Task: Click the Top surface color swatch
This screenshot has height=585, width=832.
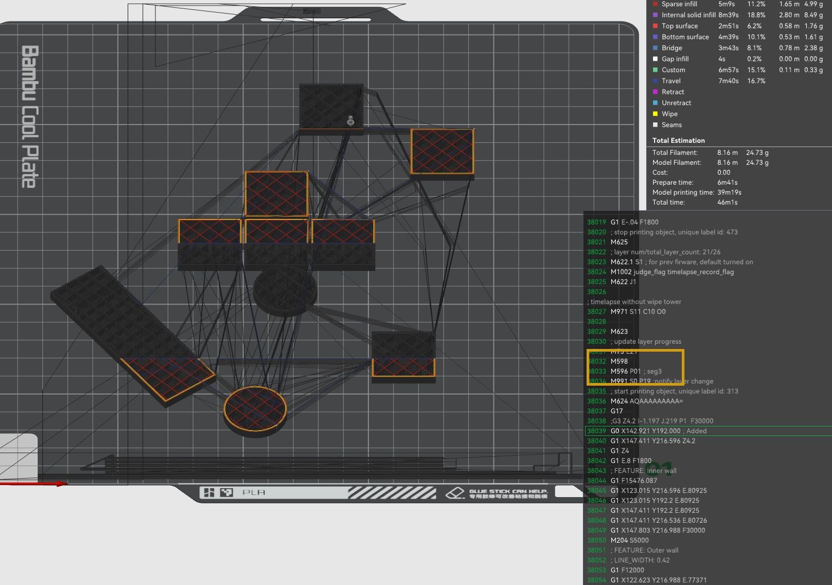Action: pos(655,26)
